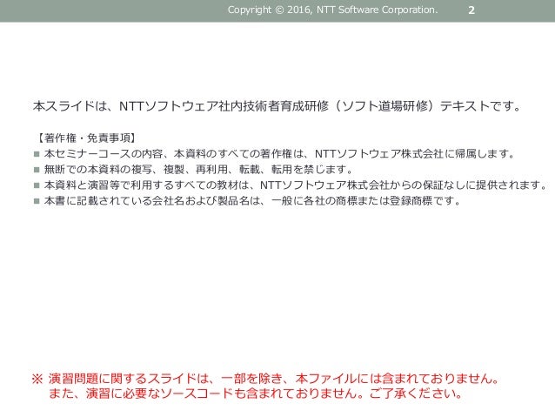Screen dimensions: 555x417
Task: Click the red note starting '※ 演習問題に関するスライドは'
Action: 265,379
